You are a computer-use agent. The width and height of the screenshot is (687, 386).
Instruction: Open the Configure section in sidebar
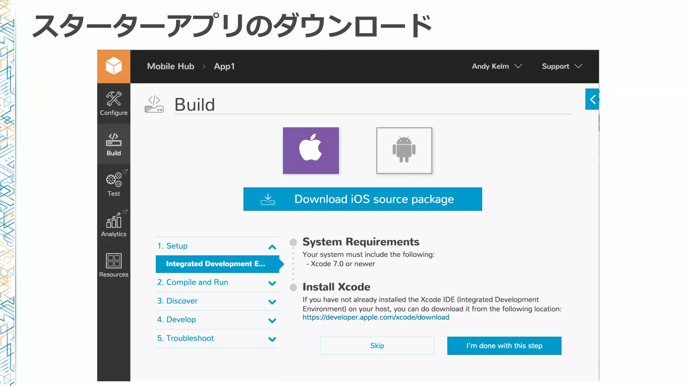pyautogui.click(x=114, y=104)
